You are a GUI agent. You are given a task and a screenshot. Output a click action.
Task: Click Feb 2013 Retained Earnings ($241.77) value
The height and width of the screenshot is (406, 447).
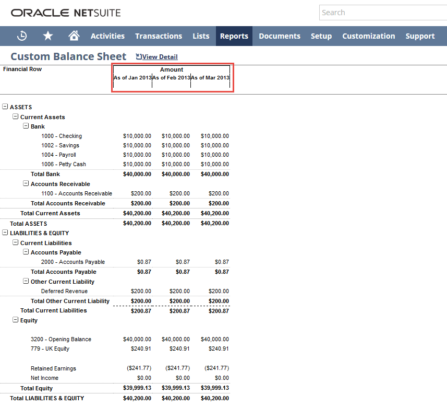click(x=178, y=368)
